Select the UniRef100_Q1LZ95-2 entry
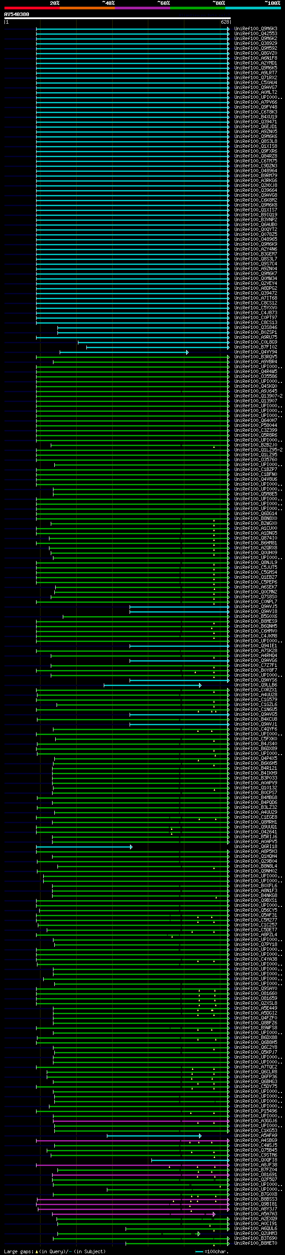 (x=258, y=450)
